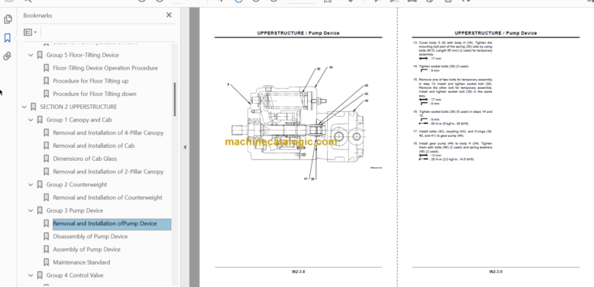Open Removal and Installation of Cab
Viewport: 594px width, 287px height.
(x=94, y=145)
